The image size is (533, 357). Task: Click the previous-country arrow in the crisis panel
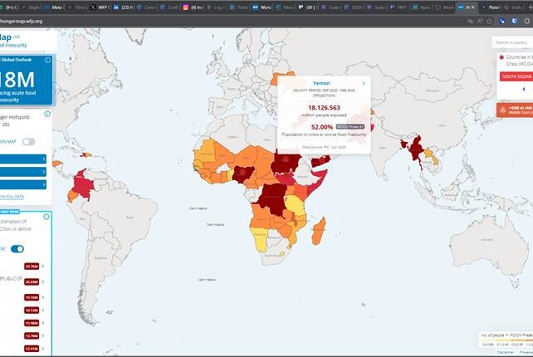coord(523,89)
